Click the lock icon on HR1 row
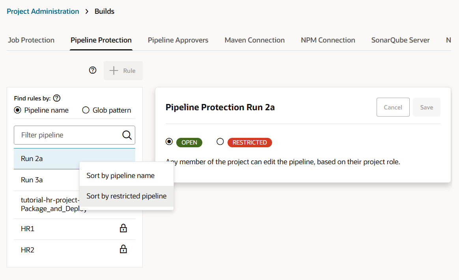The height and width of the screenshot is (280, 459). [123, 228]
